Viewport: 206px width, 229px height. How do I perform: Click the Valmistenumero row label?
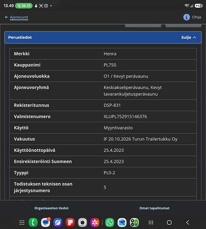pyautogui.click(x=32, y=116)
